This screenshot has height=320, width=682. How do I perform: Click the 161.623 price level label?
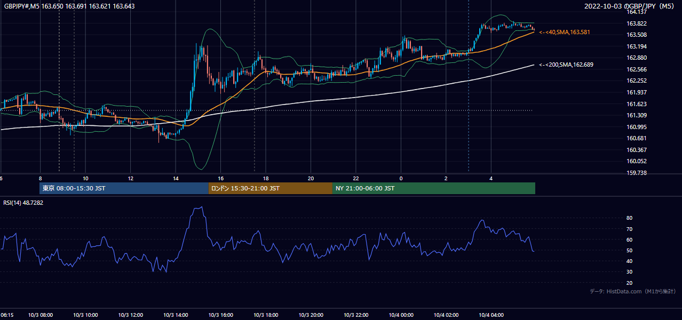point(636,104)
